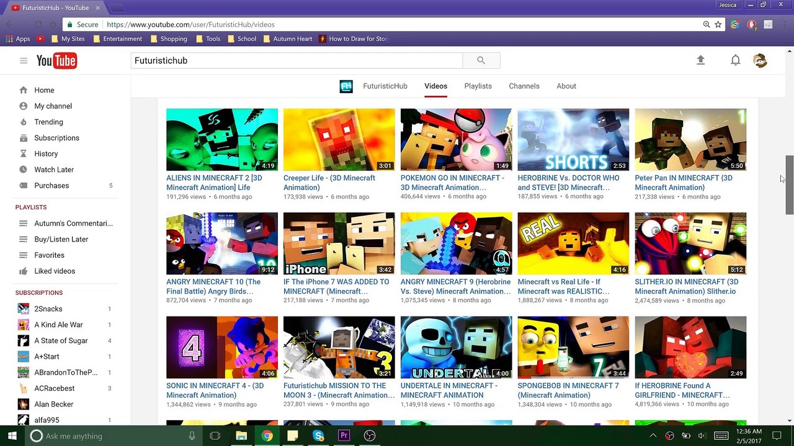Switch to the About tab
This screenshot has height=446, width=794.
pyautogui.click(x=566, y=87)
